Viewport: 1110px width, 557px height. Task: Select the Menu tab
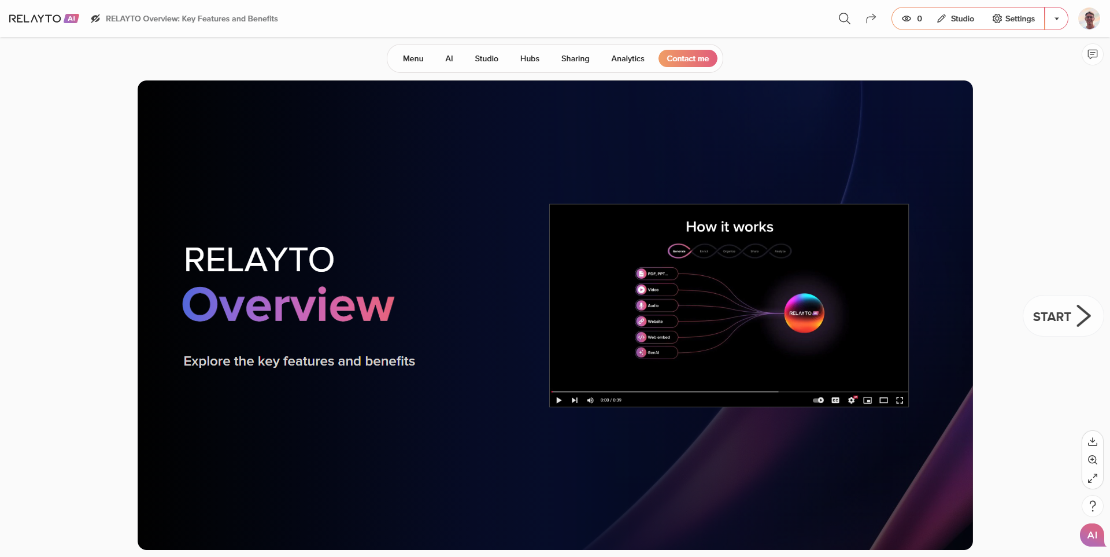413,58
